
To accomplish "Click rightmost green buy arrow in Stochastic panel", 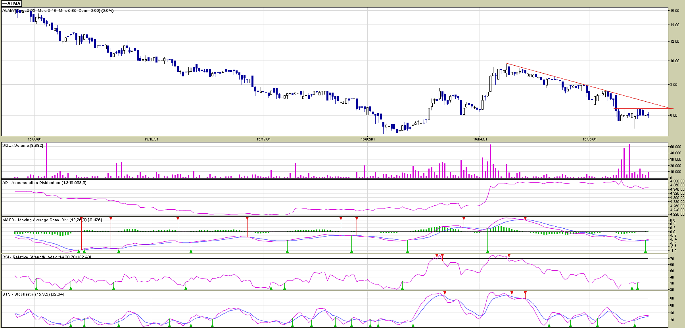I will 634,325.
